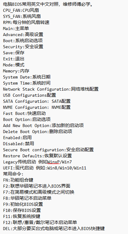Click the Secure Boot configuration line
The image size is (128, 234).
point(48,150)
